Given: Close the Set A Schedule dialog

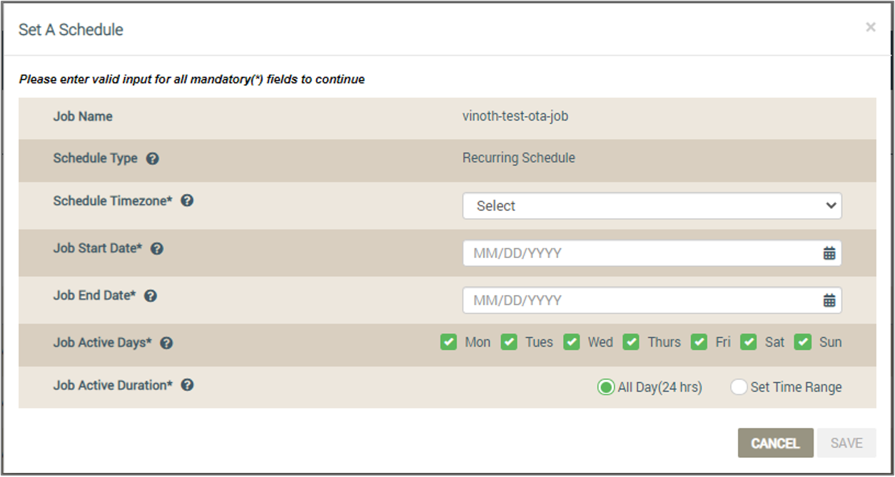Looking at the screenshot, I should point(871,27).
